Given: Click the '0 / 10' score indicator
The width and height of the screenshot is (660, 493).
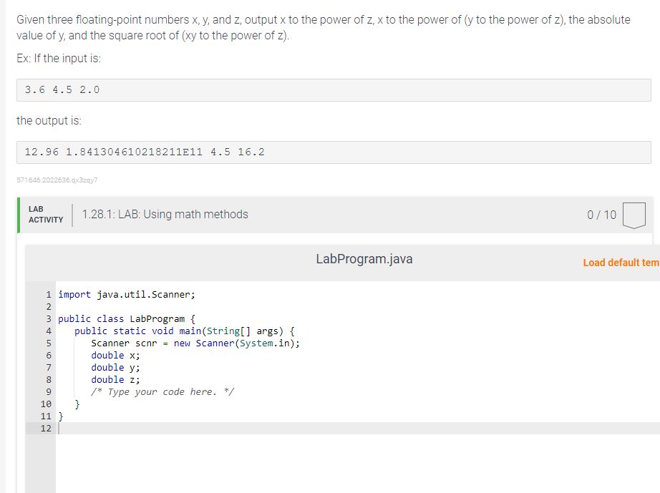Looking at the screenshot, I should pos(599,214).
